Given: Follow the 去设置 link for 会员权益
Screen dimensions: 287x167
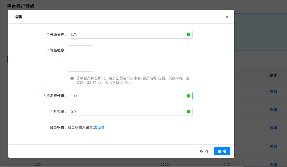Looking at the screenshot, I should (x=99, y=127).
